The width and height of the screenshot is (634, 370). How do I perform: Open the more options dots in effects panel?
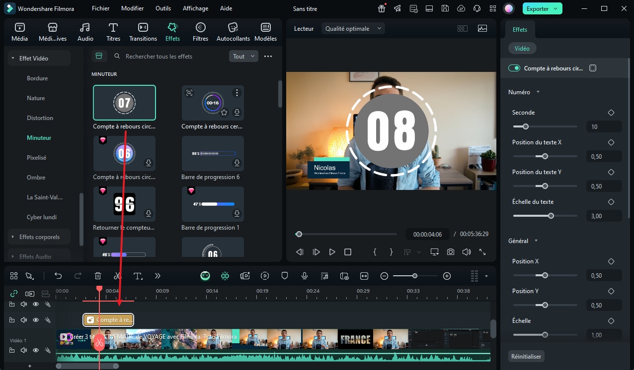268,57
